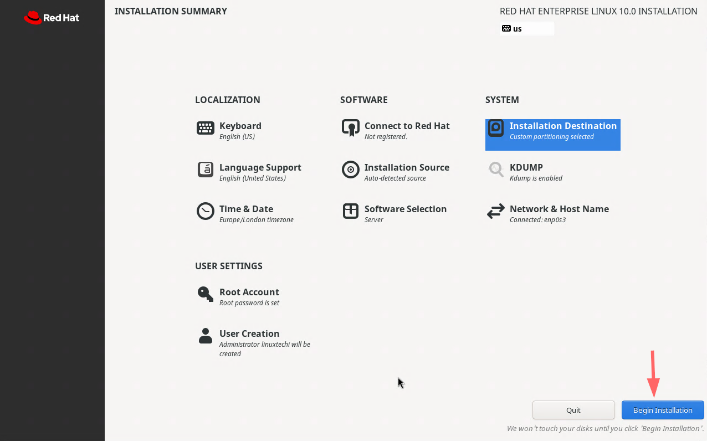The image size is (707, 441).
Task: Open Network & Host Name label
Action: point(559,209)
